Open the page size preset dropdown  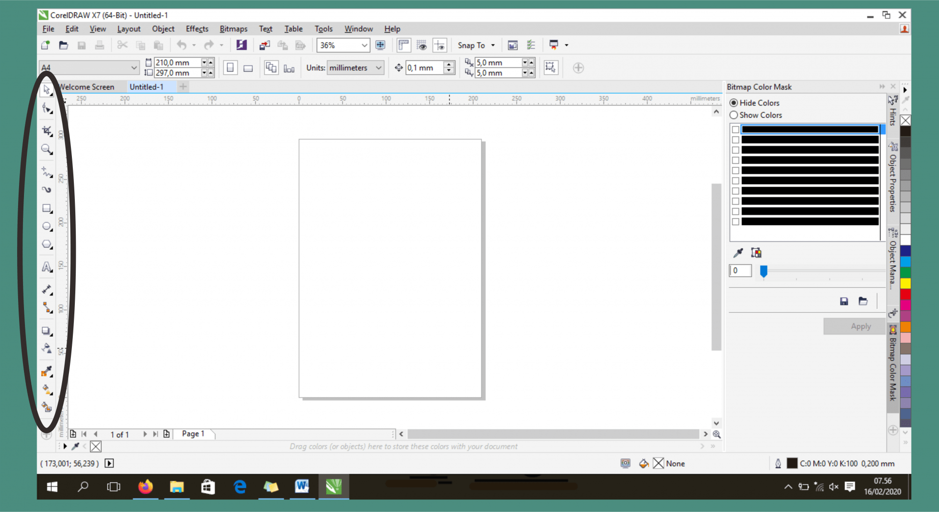135,67
